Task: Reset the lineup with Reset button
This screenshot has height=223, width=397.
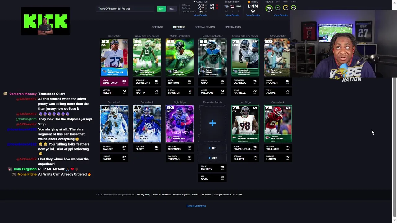Action: click(x=172, y=9)
